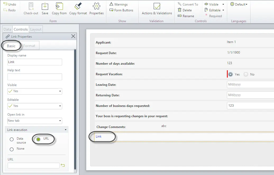Select No for Request Vacation
This screenshot has width=274, height=175.
click(246, 74)
